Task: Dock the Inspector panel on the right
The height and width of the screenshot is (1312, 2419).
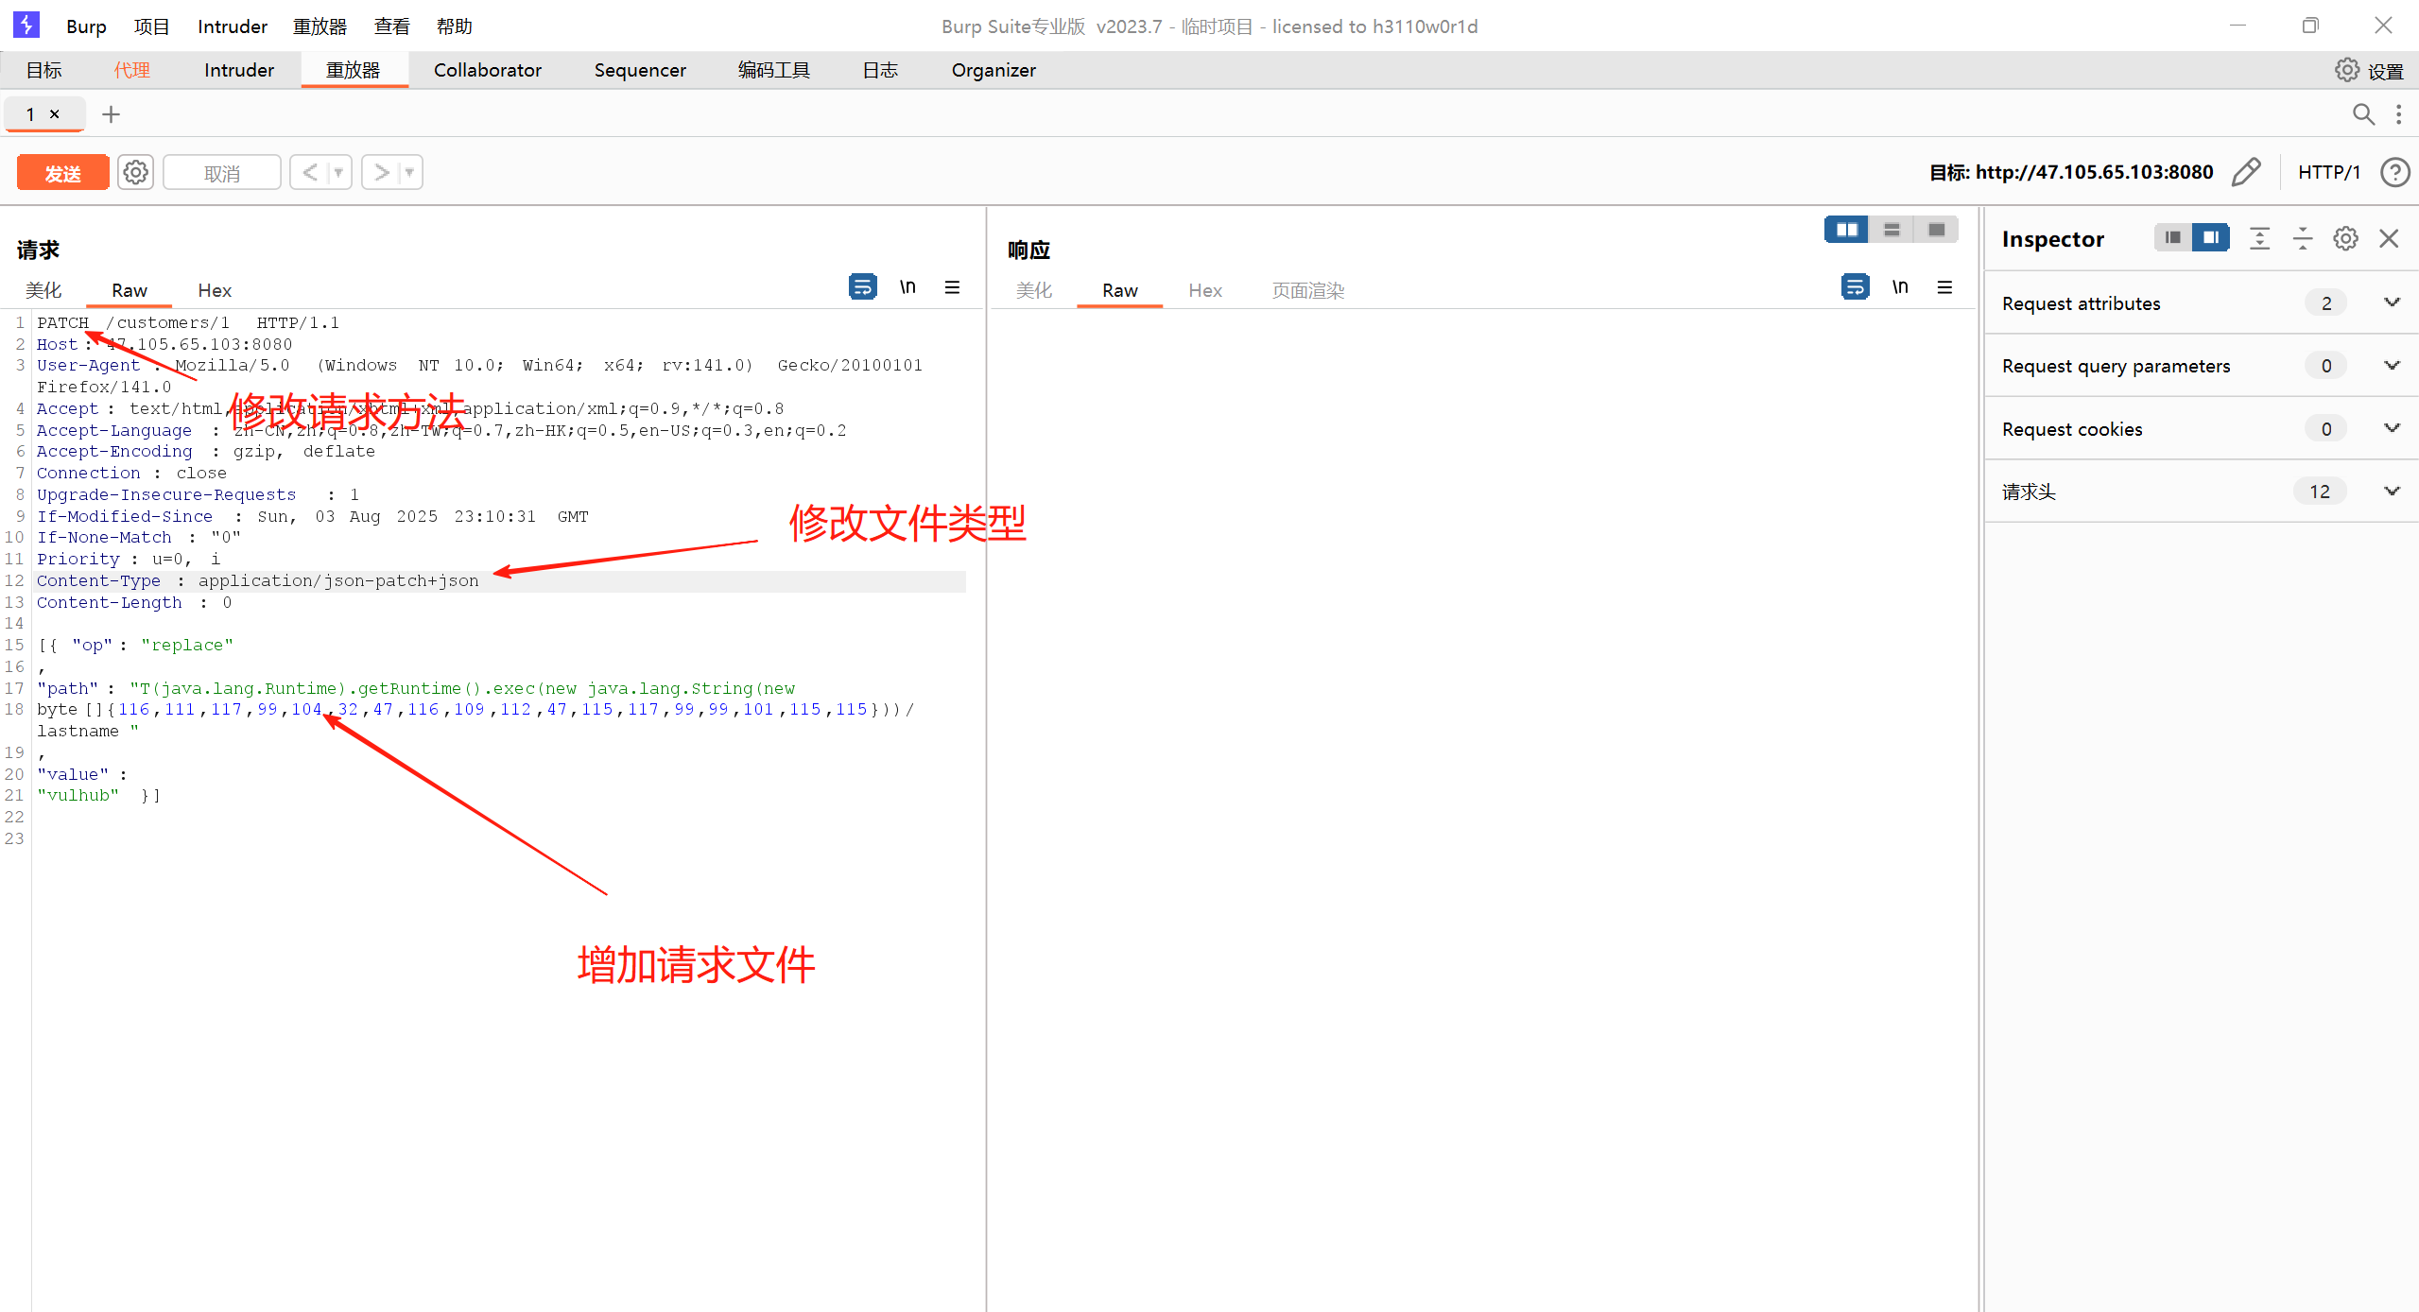Action: click(x=2211, y=237)
